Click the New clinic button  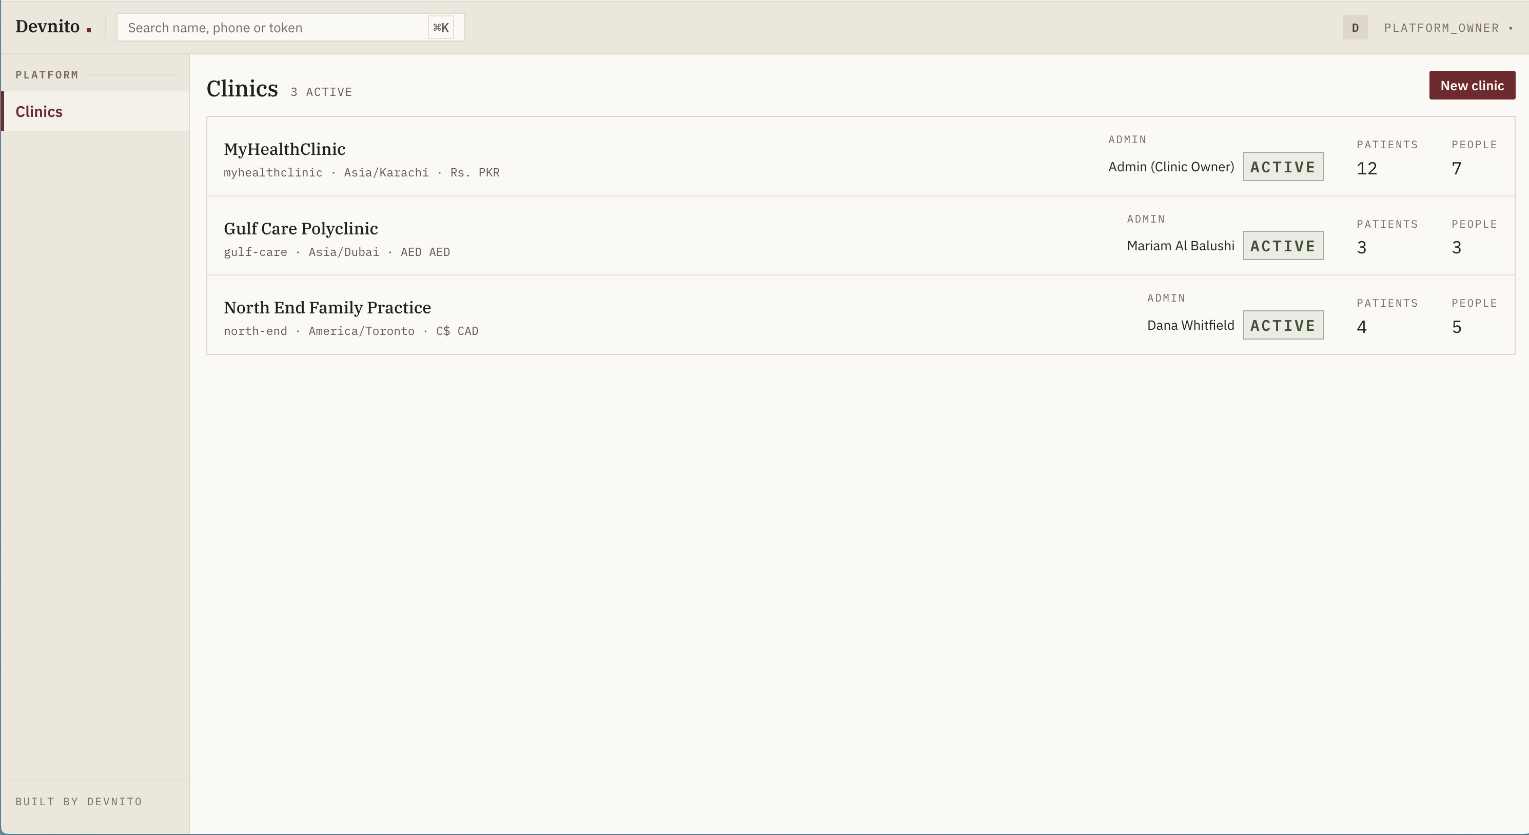click(1472, 86)
